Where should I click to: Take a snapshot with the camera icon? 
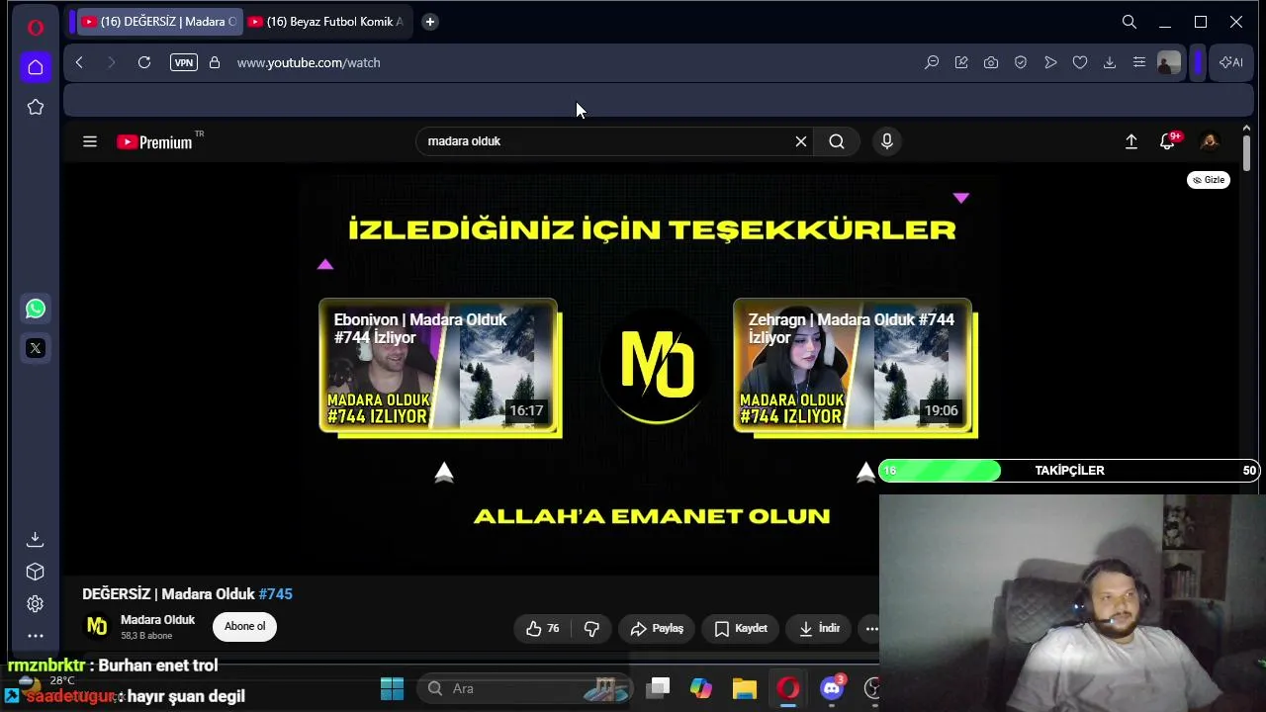pos(991,62)
